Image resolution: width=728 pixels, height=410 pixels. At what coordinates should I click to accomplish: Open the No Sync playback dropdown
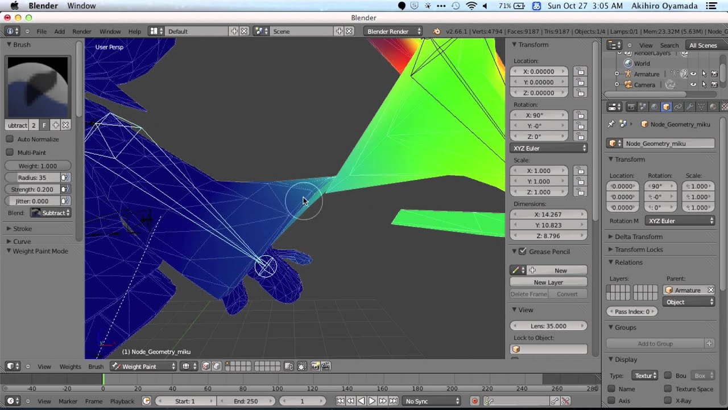[432, 401]
